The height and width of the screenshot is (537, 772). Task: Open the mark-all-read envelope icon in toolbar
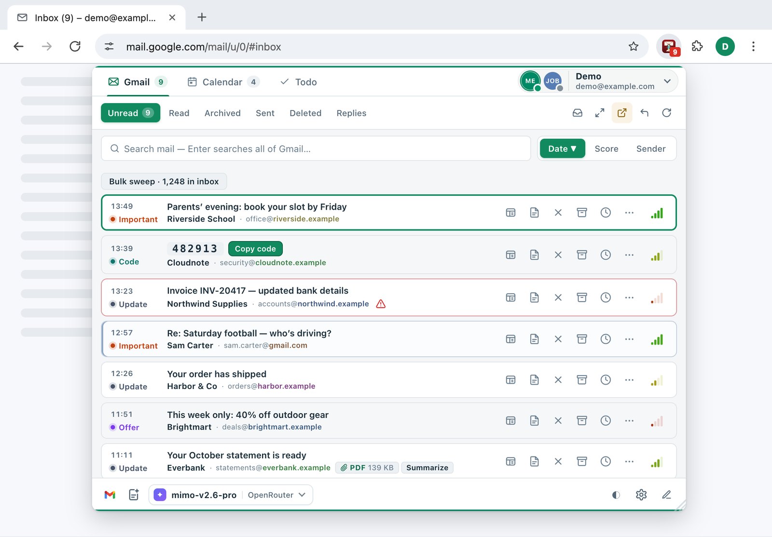(x=577, y=113)
